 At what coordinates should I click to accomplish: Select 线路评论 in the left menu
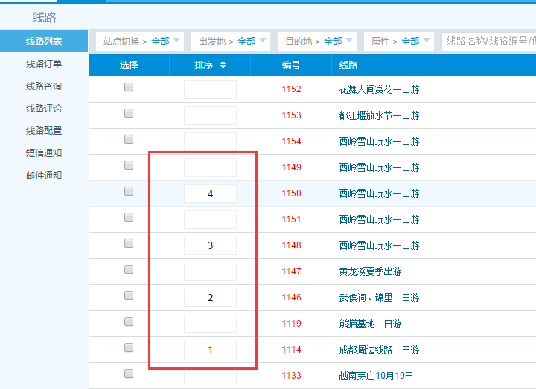(x=44, y=109)
